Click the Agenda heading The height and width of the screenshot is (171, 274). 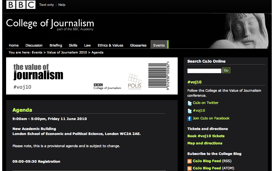click(x=22, y=110)
